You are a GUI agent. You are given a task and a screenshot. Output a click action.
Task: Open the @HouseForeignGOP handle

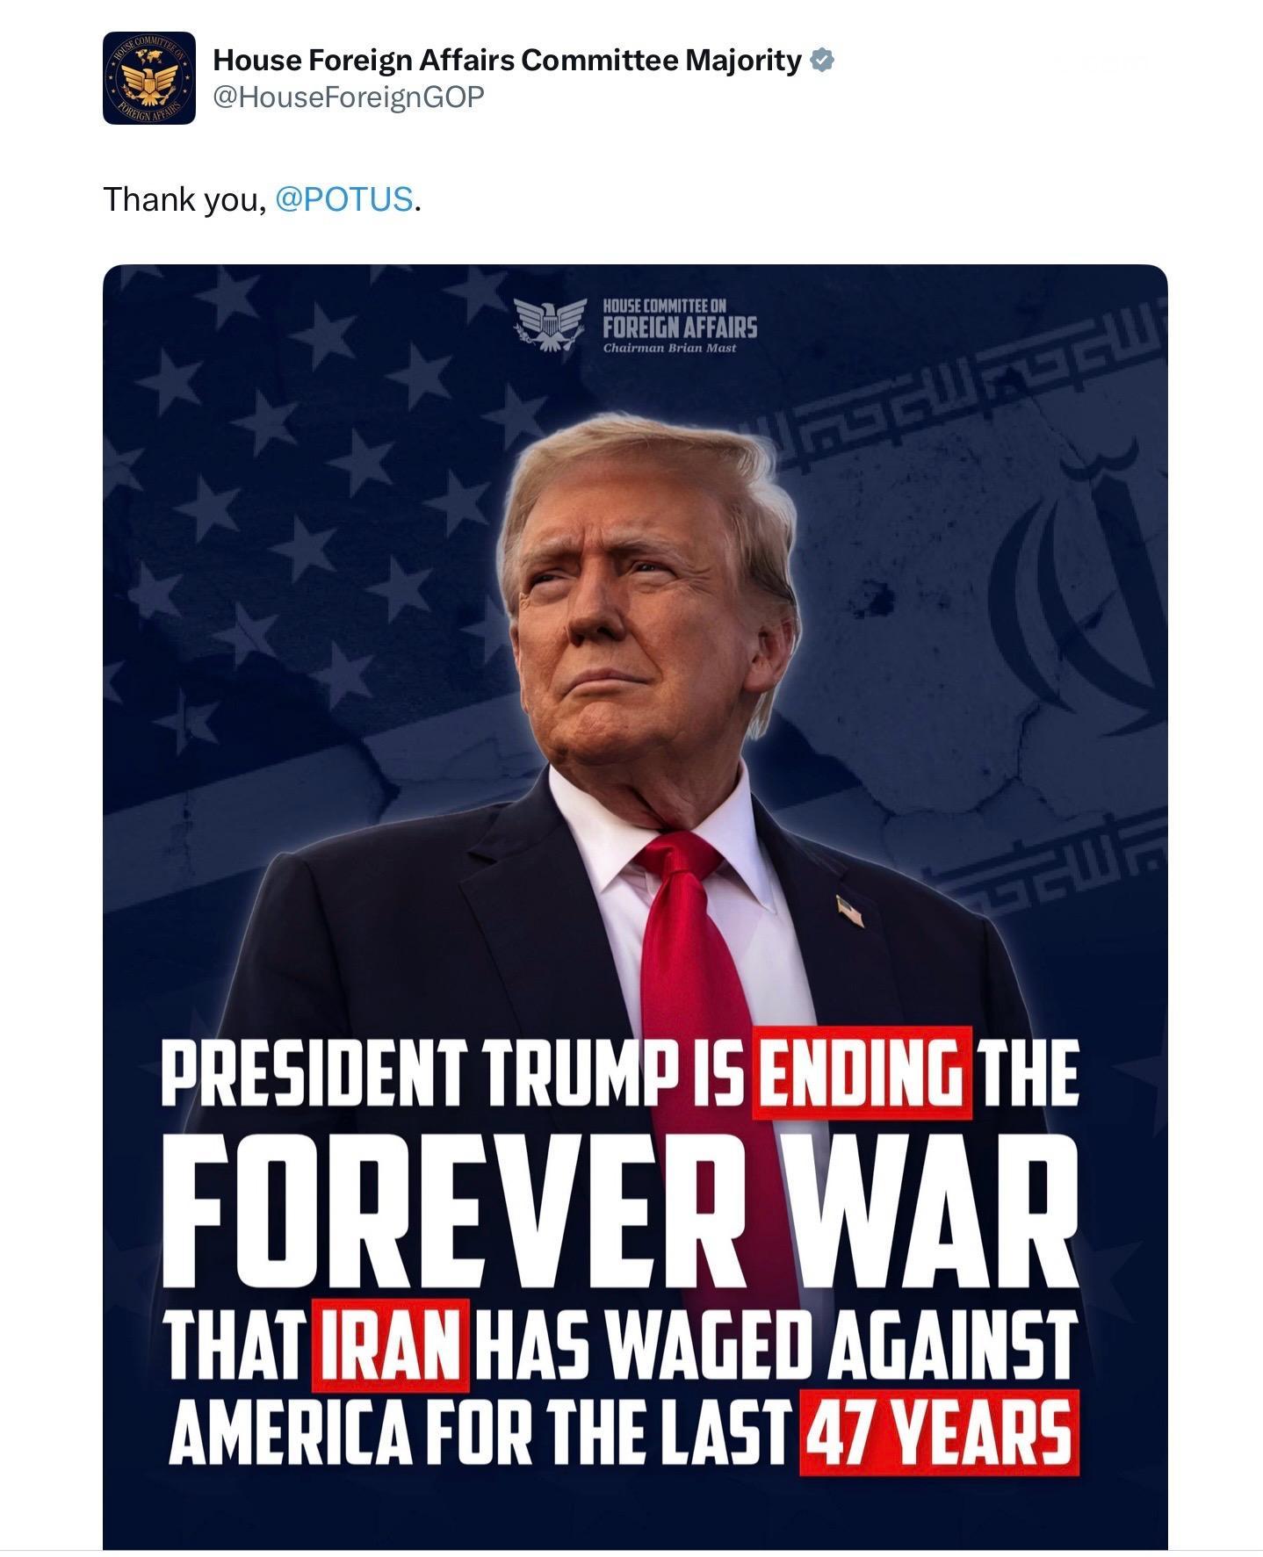(x=348, y=97)
